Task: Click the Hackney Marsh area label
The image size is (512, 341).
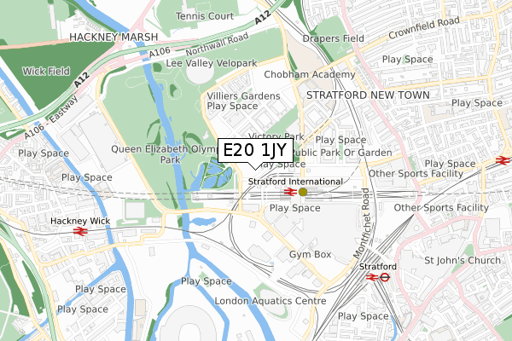Action: (x=113, y=38)
